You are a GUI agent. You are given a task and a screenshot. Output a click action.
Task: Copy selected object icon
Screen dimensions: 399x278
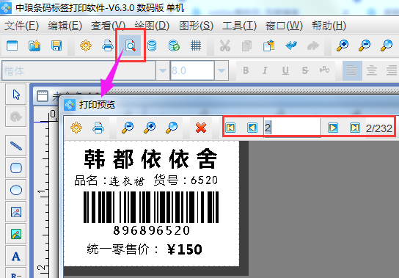[246, 45]
